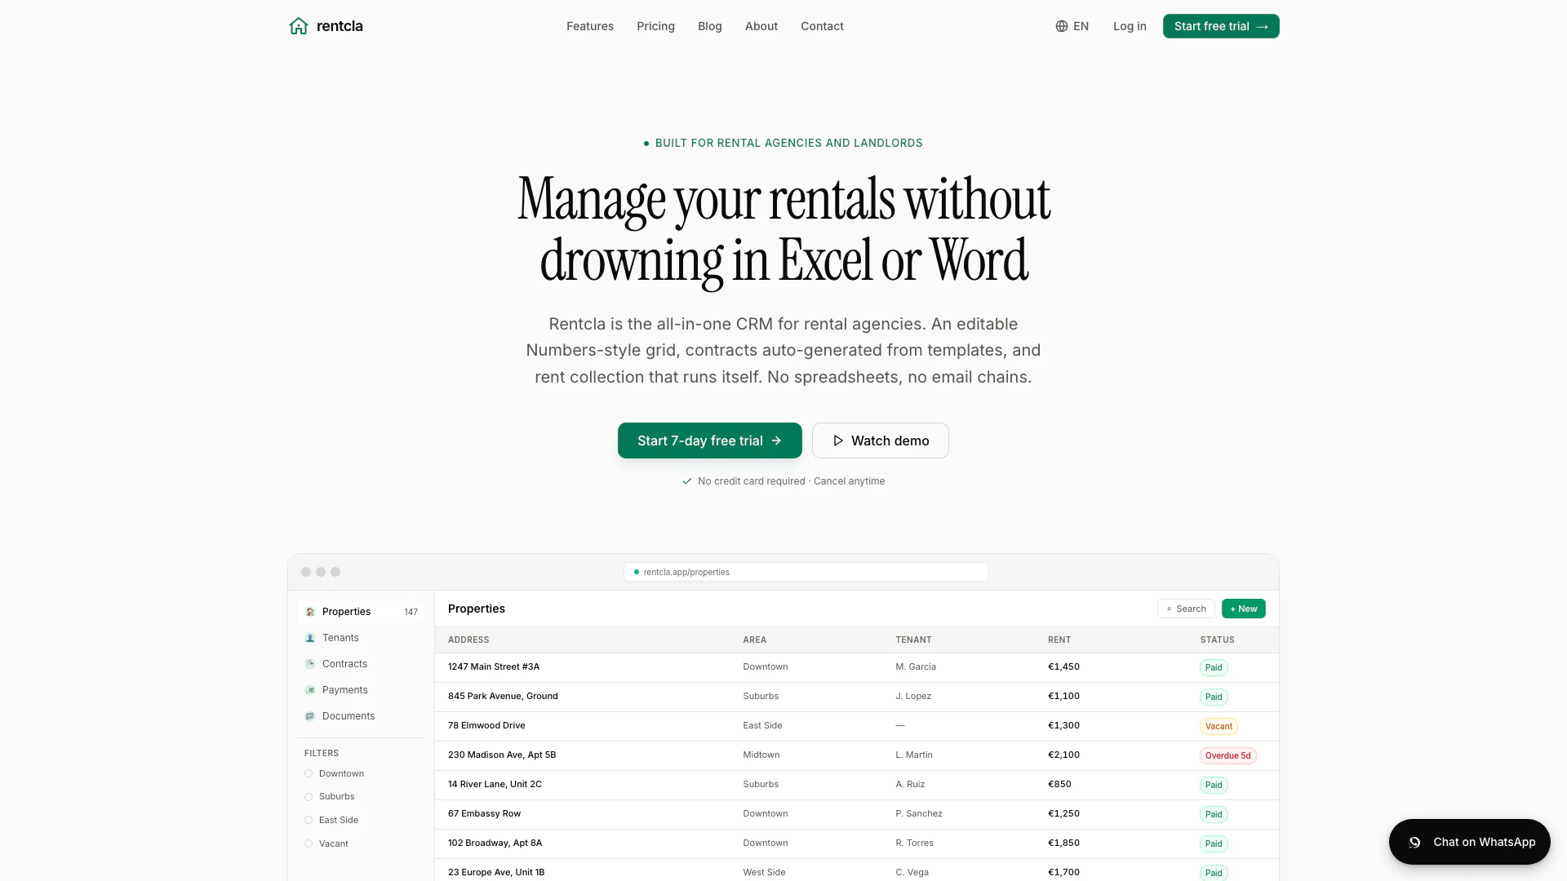Click the 845 Park Avenue, Ground address

503,697
